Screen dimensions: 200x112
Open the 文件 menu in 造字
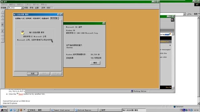click(x=4, y=5)
